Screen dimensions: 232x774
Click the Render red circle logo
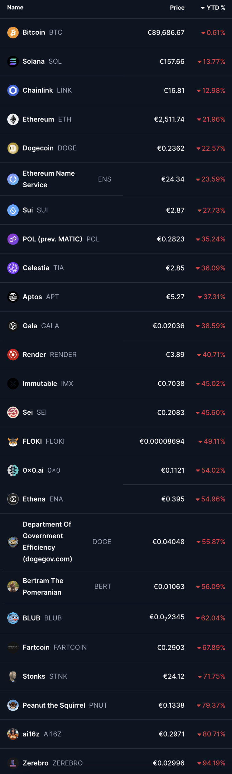point(13,354)
